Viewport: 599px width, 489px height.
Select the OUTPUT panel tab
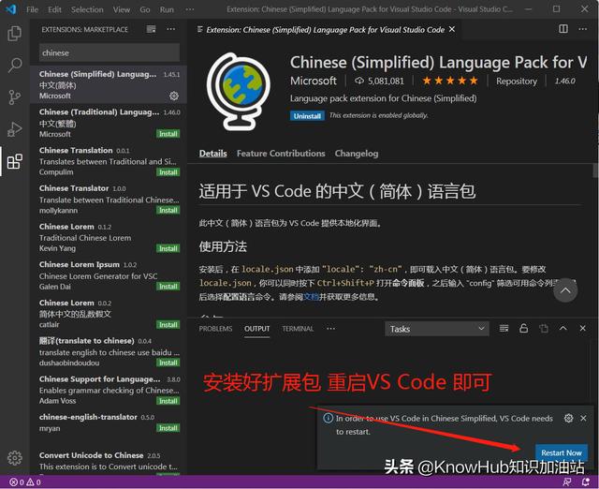tap(257, 329)
